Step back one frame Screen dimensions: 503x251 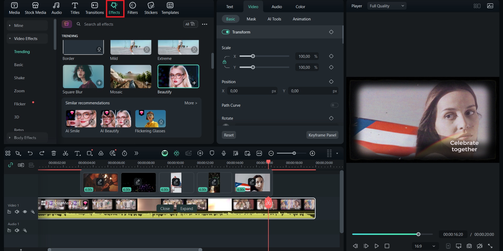355,246
